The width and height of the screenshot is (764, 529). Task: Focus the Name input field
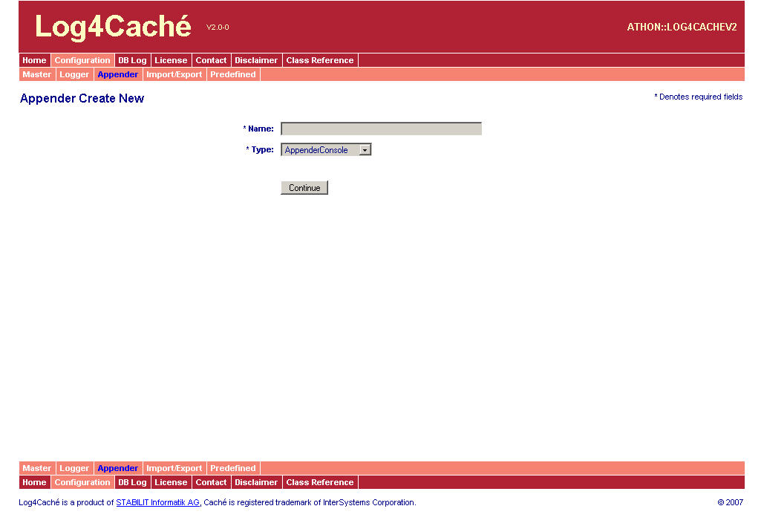coord(381,129)
